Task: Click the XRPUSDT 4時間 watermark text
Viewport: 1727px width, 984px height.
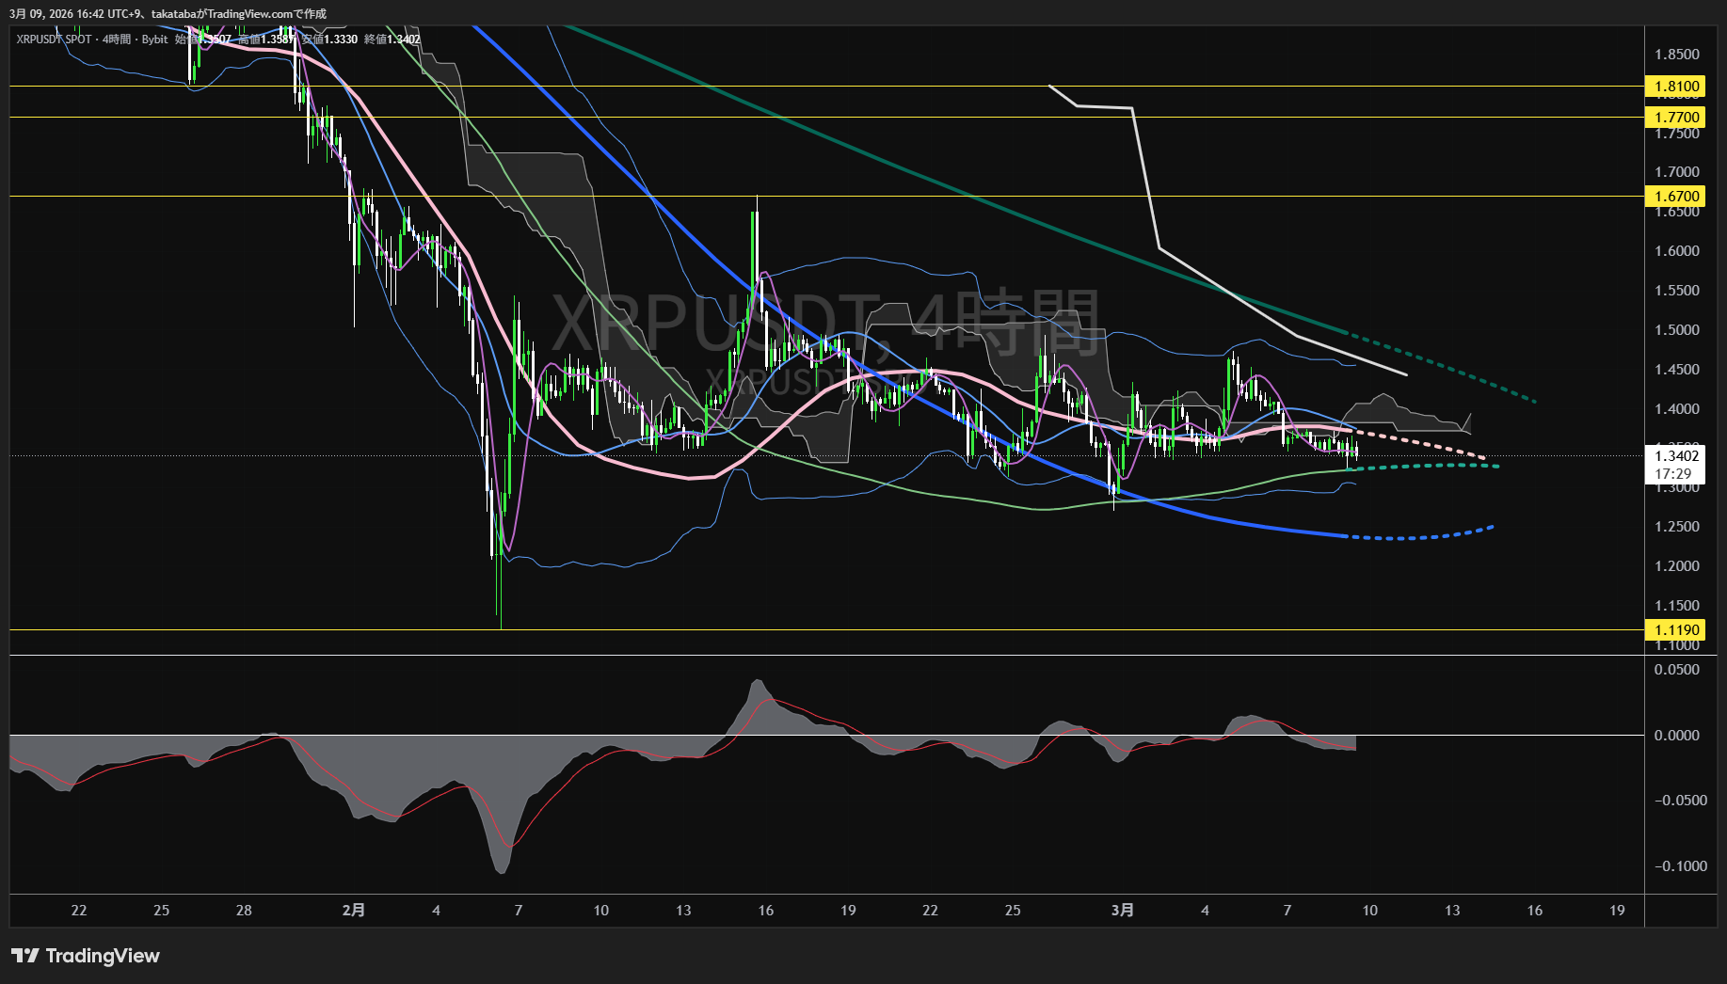Action: pos(824,325)
